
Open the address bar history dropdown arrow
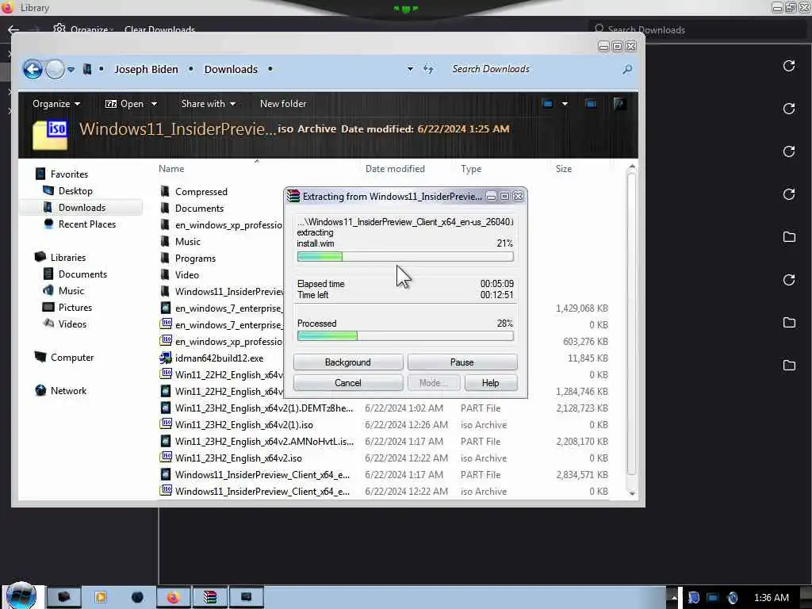(x=410, y=69)
